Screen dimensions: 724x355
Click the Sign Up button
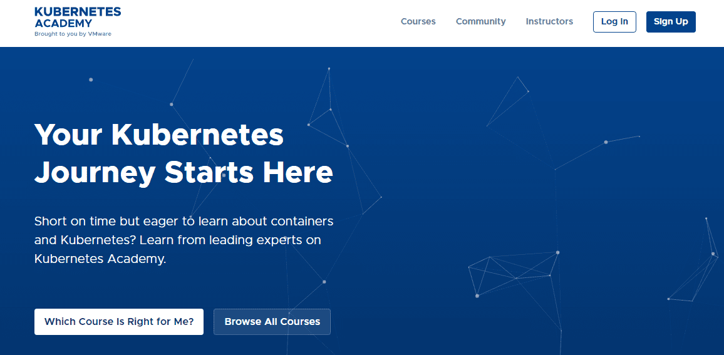coord(670,22)
